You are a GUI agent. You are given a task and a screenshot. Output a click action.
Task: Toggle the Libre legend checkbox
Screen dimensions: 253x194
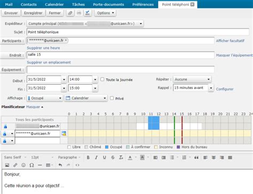pyautogui.click(x=69, y=147)
